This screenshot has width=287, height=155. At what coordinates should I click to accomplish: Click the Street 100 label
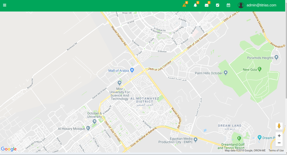click(127, 13)
